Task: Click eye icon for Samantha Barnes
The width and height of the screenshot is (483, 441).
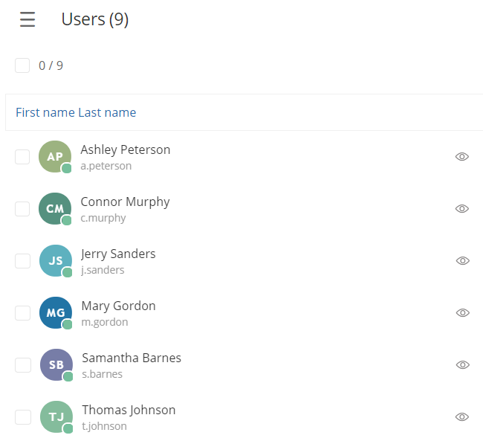Action: [463, 365]
